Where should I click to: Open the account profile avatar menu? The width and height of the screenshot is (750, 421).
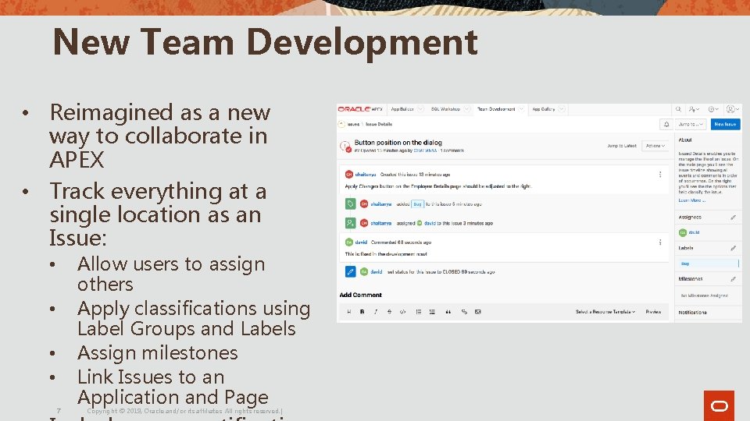[x=732, y=109]
